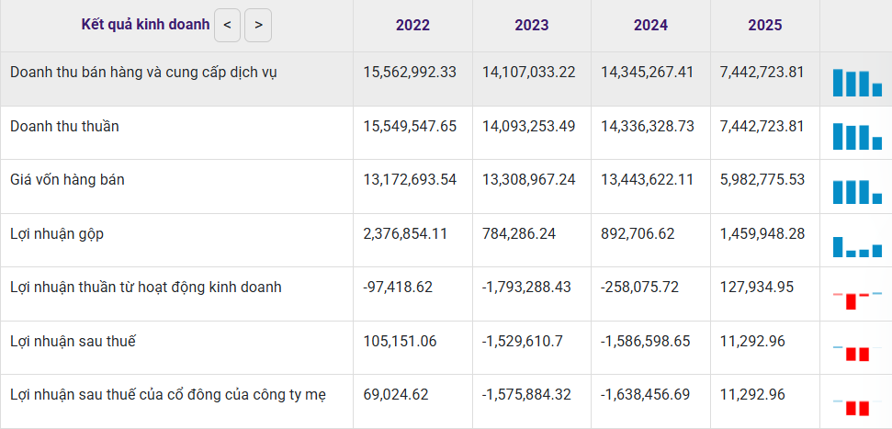
Task: Open the parent shareholder profit chart icon
Action: click(x=856, y=406)
